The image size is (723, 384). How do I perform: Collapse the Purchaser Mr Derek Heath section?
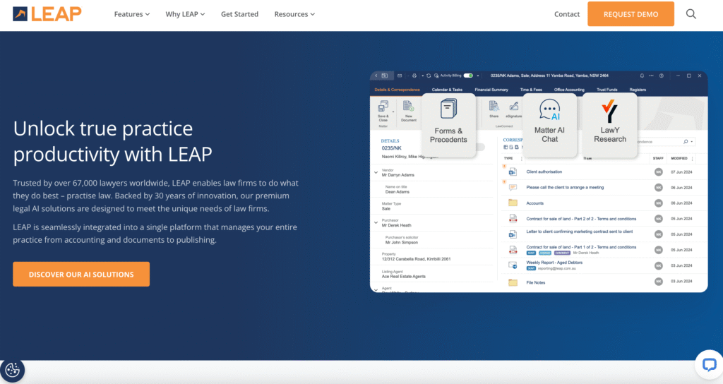click(376, 222)
